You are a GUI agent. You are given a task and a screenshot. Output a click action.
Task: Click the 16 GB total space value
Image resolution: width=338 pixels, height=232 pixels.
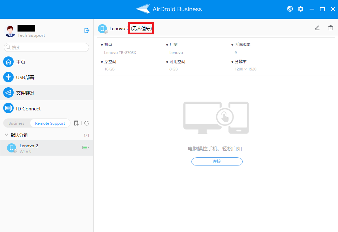coord(109,69)
